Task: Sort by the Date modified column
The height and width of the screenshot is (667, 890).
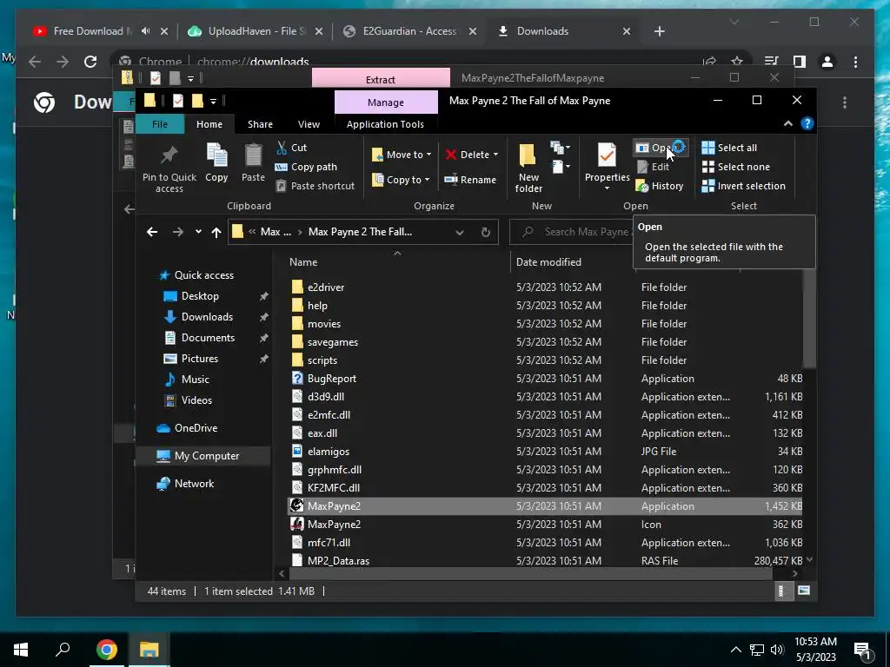Action: [548, 262]
